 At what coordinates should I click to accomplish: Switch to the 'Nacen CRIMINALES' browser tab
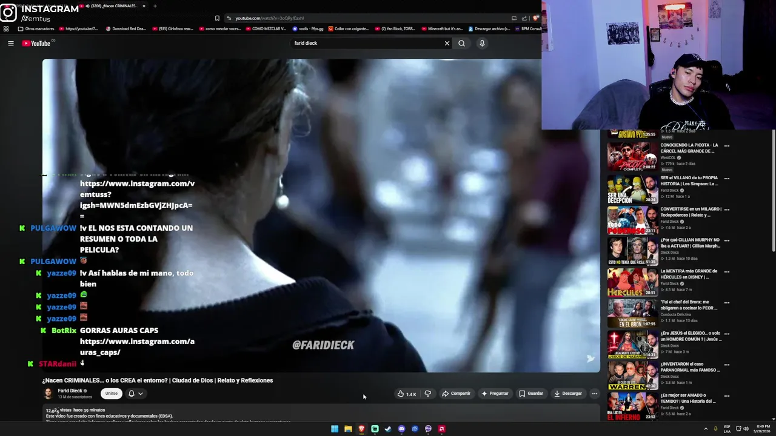112,6
